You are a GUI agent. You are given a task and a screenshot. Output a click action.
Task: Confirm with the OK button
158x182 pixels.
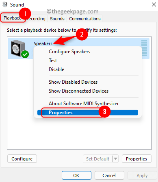(x=76, y=175)
